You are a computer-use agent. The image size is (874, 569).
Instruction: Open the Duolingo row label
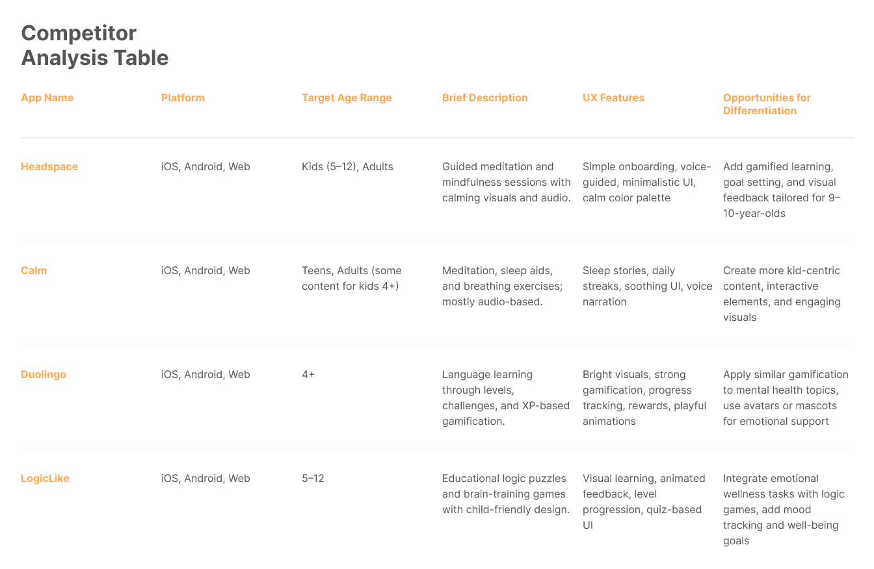coord(44,375)
